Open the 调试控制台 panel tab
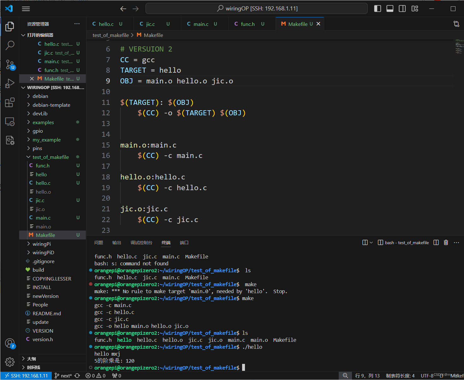This screenshot has height=380, width=464. tap(141, 243)
